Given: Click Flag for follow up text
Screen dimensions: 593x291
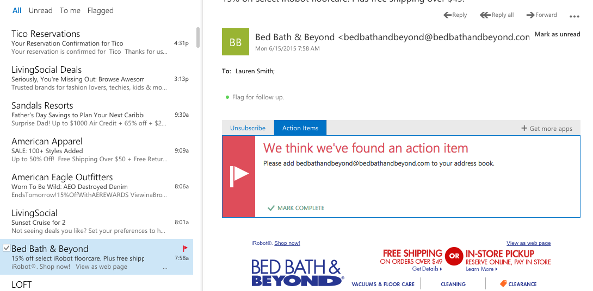Looking at the screenshot, I should 258,97.
